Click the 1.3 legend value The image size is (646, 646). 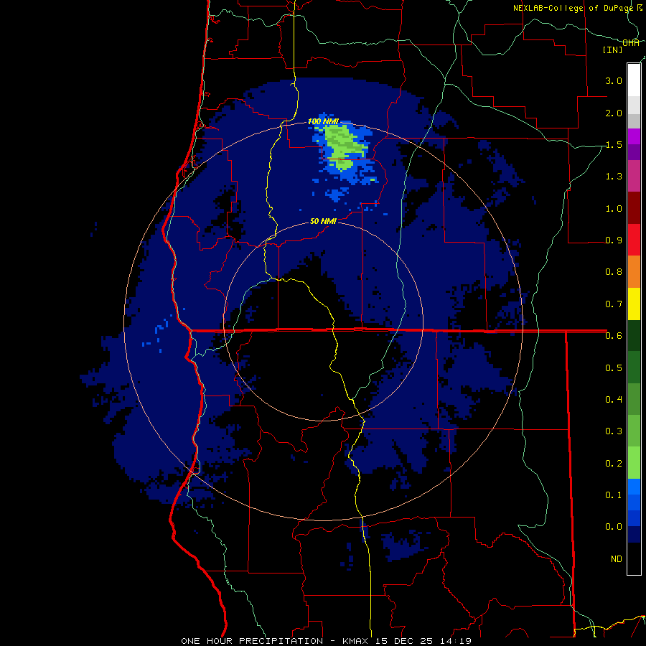point(614,177)
